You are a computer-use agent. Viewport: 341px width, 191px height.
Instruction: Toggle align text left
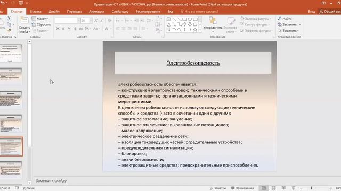click(x=118, y=29)
